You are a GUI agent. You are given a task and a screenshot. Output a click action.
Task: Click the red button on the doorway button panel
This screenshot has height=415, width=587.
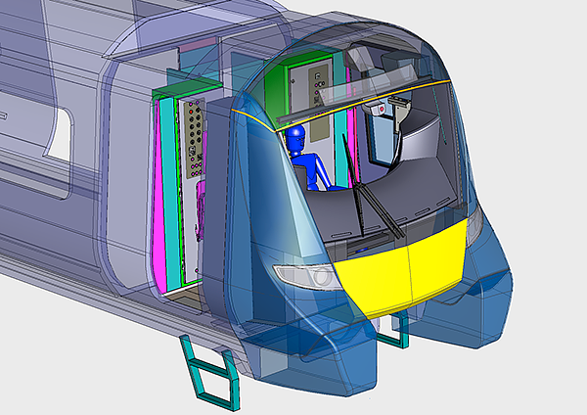(191, 112)
